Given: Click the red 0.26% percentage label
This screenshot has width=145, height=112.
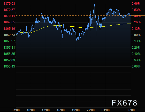Looking at the screenshot, I should (x=136, y=22).
